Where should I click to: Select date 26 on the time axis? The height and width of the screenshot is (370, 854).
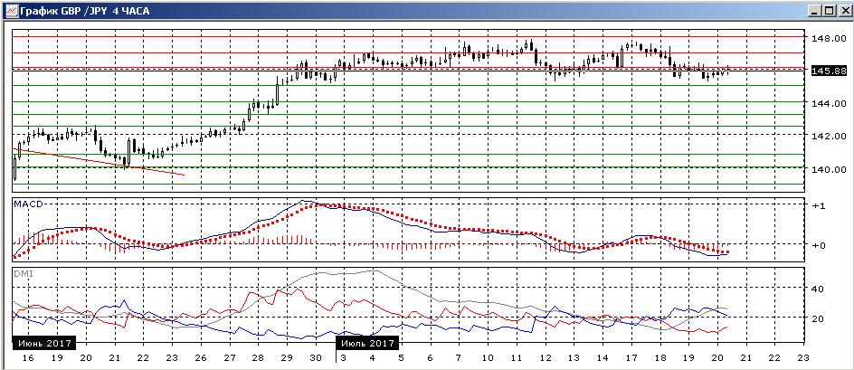[201, 358]
